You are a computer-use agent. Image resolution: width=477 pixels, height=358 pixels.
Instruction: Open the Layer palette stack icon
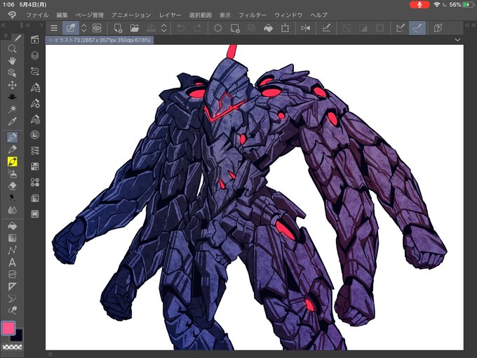35,55
